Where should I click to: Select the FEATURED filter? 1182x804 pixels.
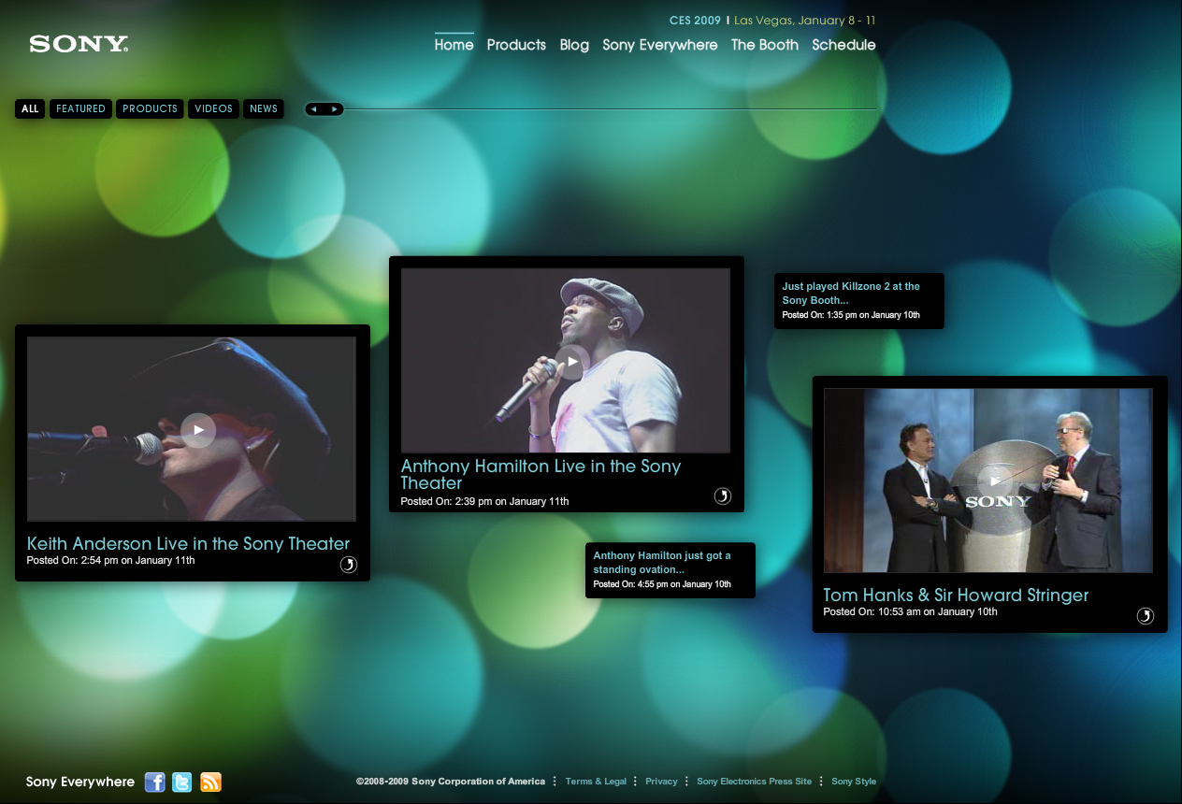coord(80,108)
